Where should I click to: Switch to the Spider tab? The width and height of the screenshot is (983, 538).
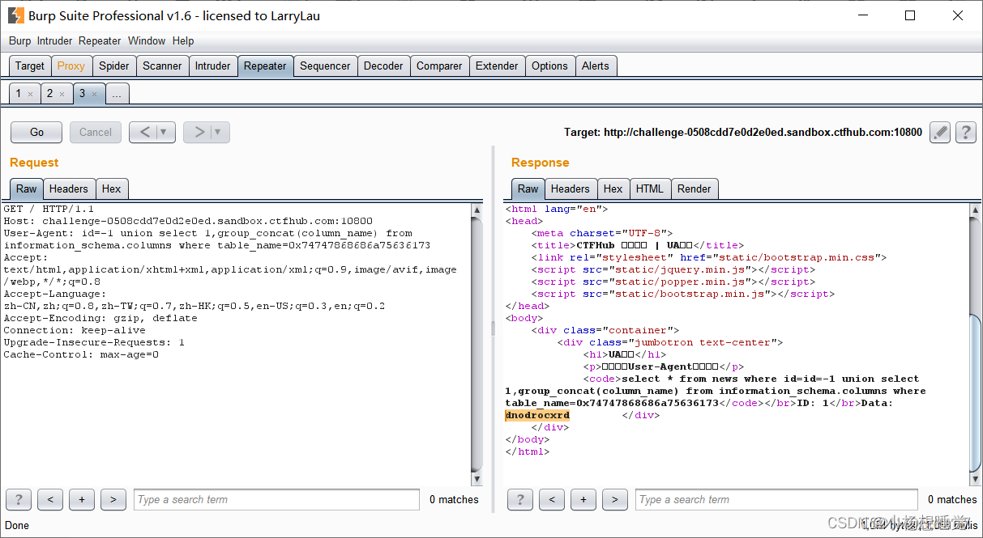pyautogui.click(x=114, y=66)
